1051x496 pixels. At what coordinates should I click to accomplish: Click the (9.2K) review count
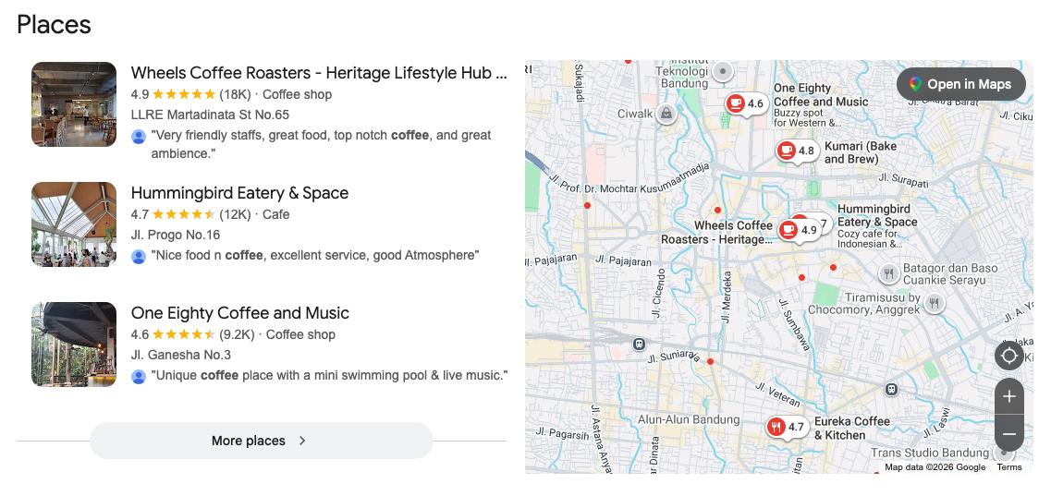(x=238, y=334)
